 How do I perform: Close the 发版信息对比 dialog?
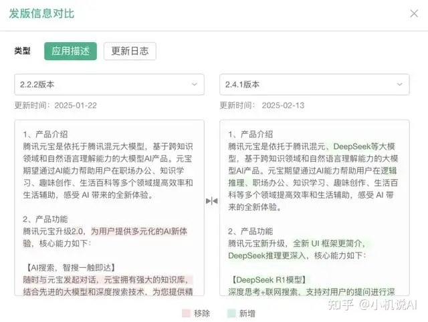[x=414, y=13]
